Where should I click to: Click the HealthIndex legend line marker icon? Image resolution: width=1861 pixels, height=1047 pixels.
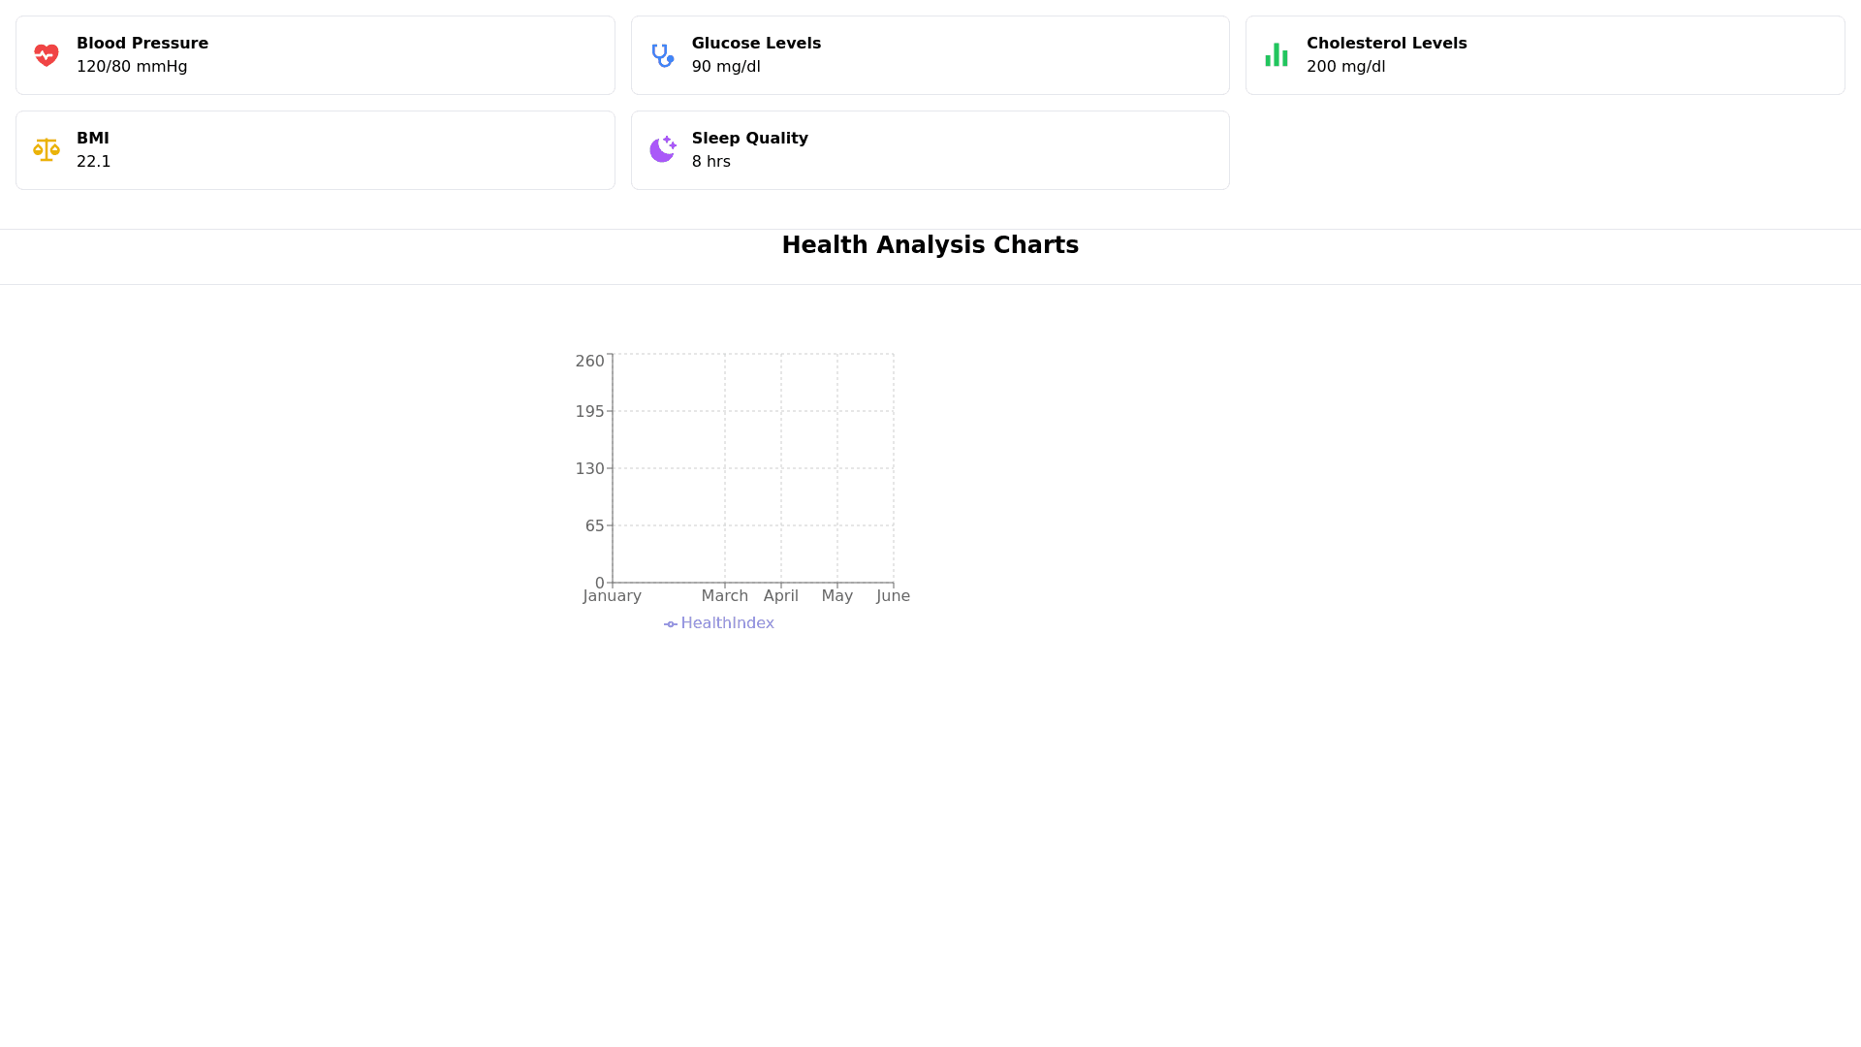tap(671, 624)
